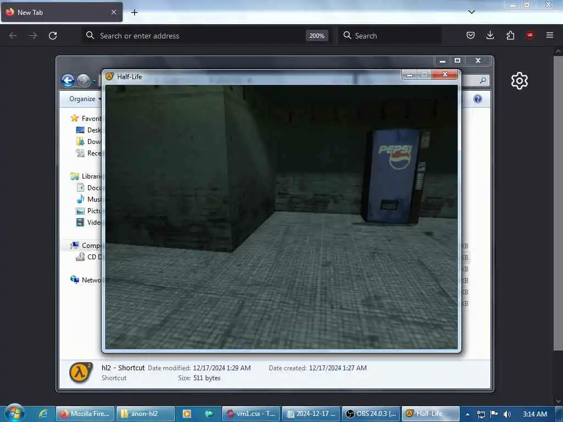Open uBlock Origin extension icon
Screen dimensions: 563x422
530,35
